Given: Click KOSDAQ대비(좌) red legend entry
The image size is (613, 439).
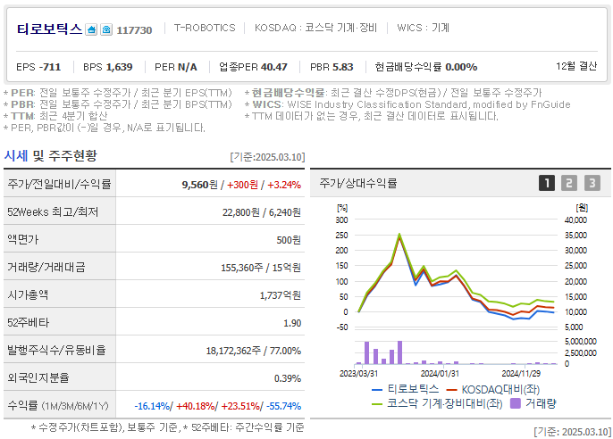Looking at the screenshot, I should click(x=493, y=389).
